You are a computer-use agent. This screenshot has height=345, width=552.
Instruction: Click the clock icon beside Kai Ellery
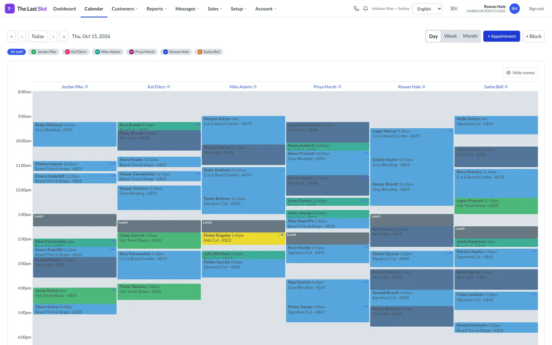click(168, 87)
